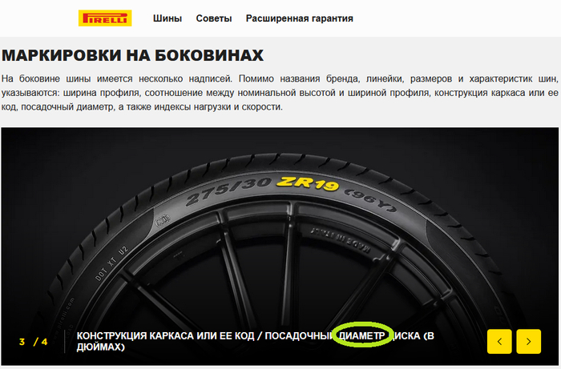Click the yellow ZR19 marking on tire

[308, 183]
